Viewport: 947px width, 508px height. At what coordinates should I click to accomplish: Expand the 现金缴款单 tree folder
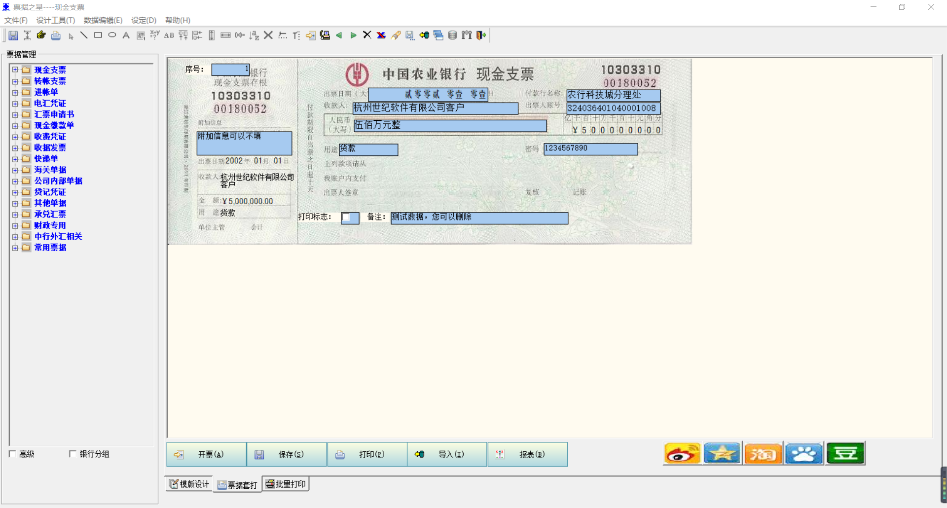[x=15, y=126]
